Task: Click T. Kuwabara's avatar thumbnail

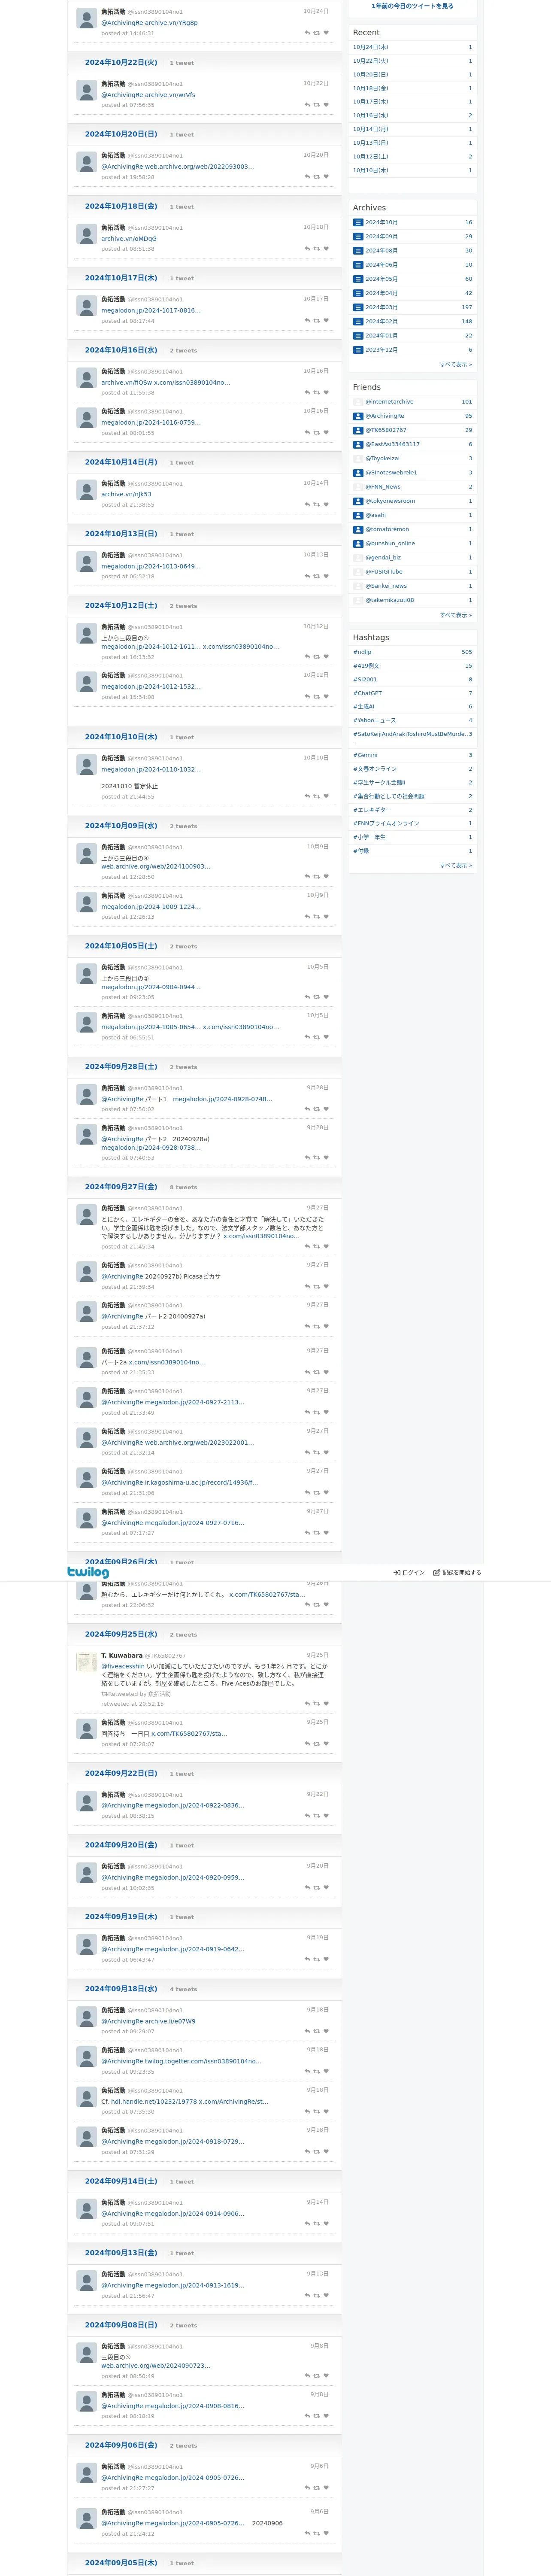Action: click(x=87, y=1662)
